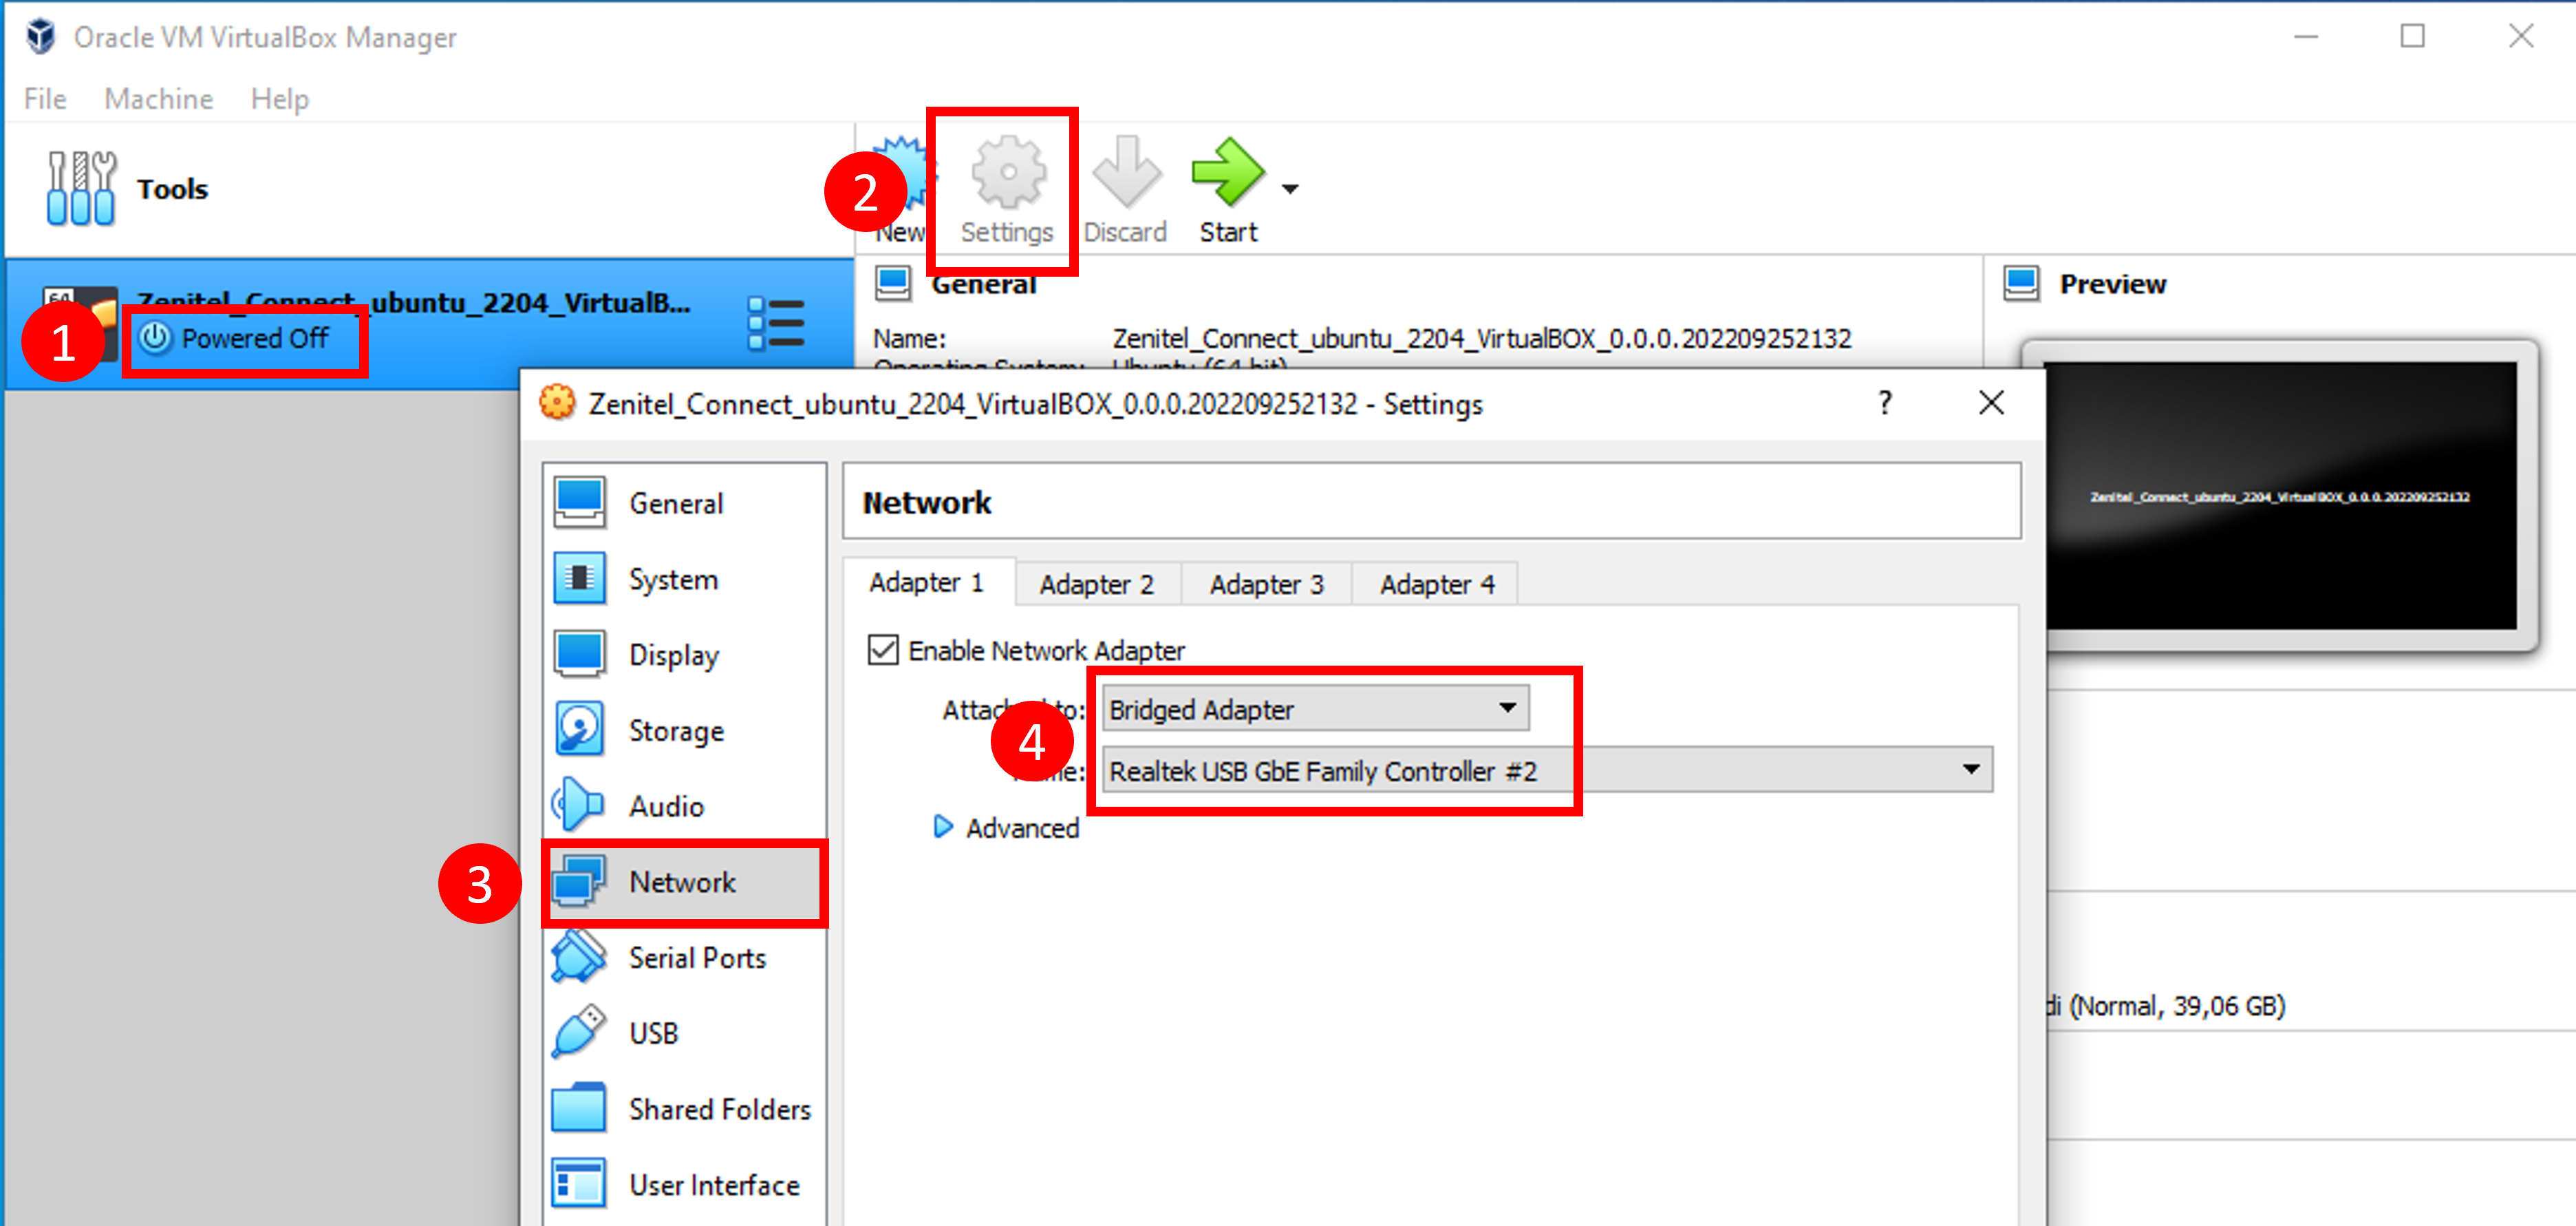
Task: Uncheck Enable Network Adapter checkbox
Action: click(x=883, y=651)
